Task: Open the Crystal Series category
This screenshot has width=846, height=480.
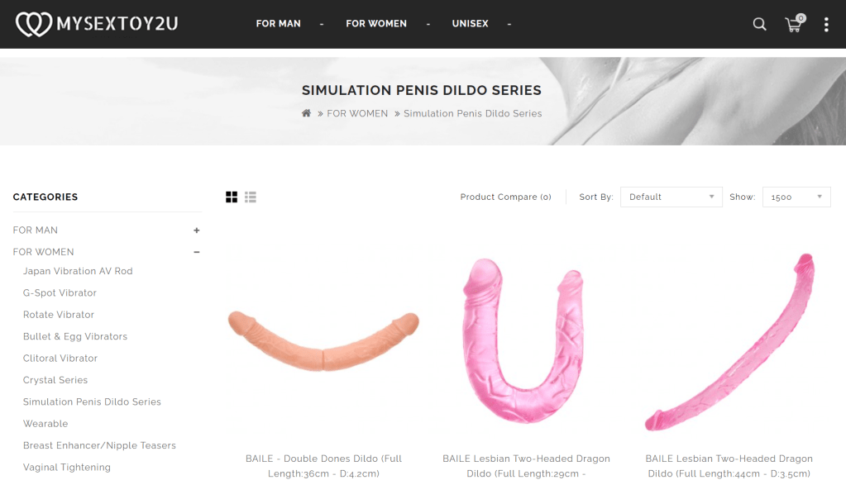Action: pos(55,380)
